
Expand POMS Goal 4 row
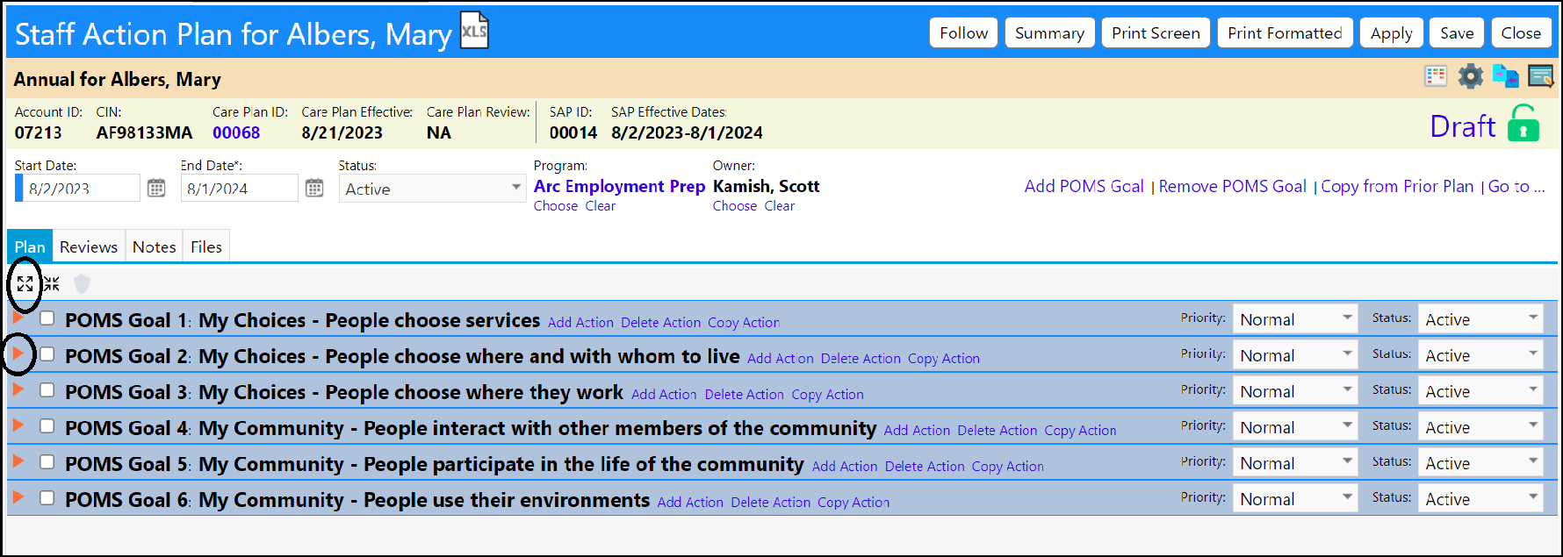click(x=18, y=425)
